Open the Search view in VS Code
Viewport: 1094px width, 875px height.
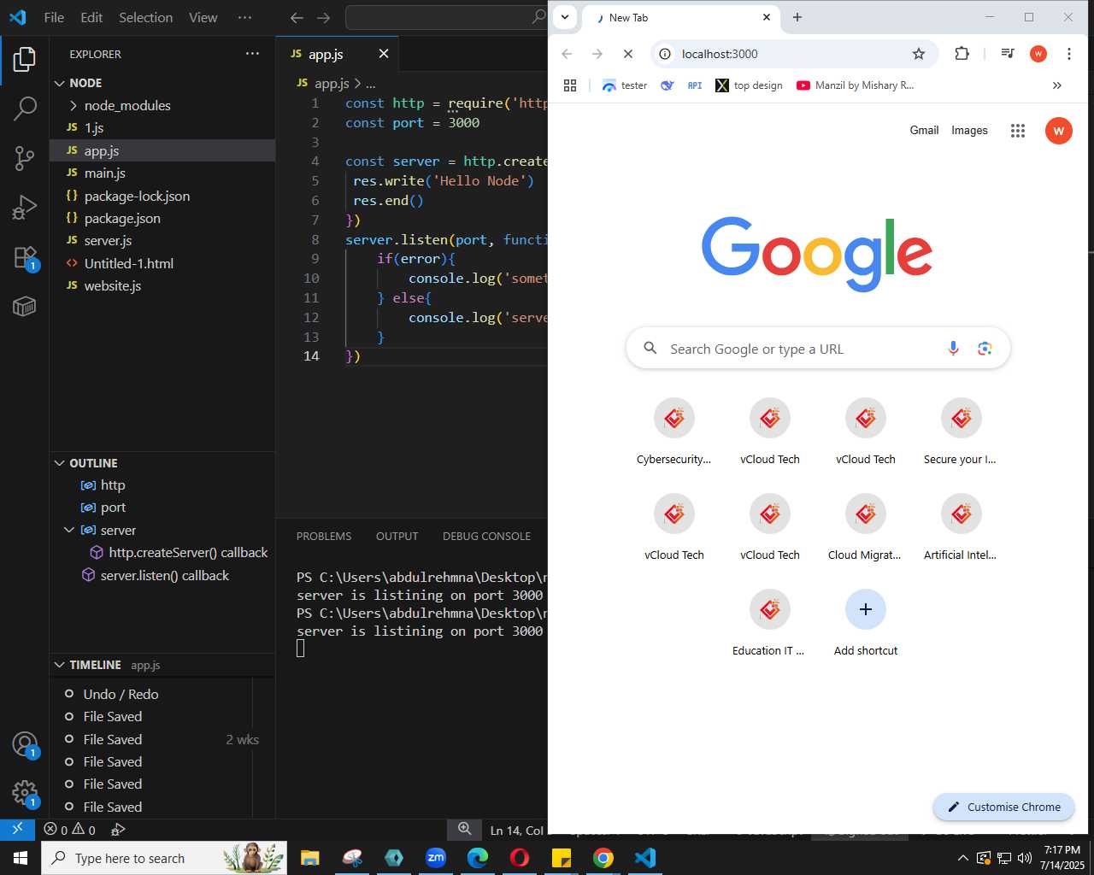click(x=25, y=109)
